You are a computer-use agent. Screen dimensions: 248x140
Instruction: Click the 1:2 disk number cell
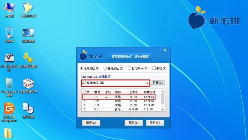point(97,101)
